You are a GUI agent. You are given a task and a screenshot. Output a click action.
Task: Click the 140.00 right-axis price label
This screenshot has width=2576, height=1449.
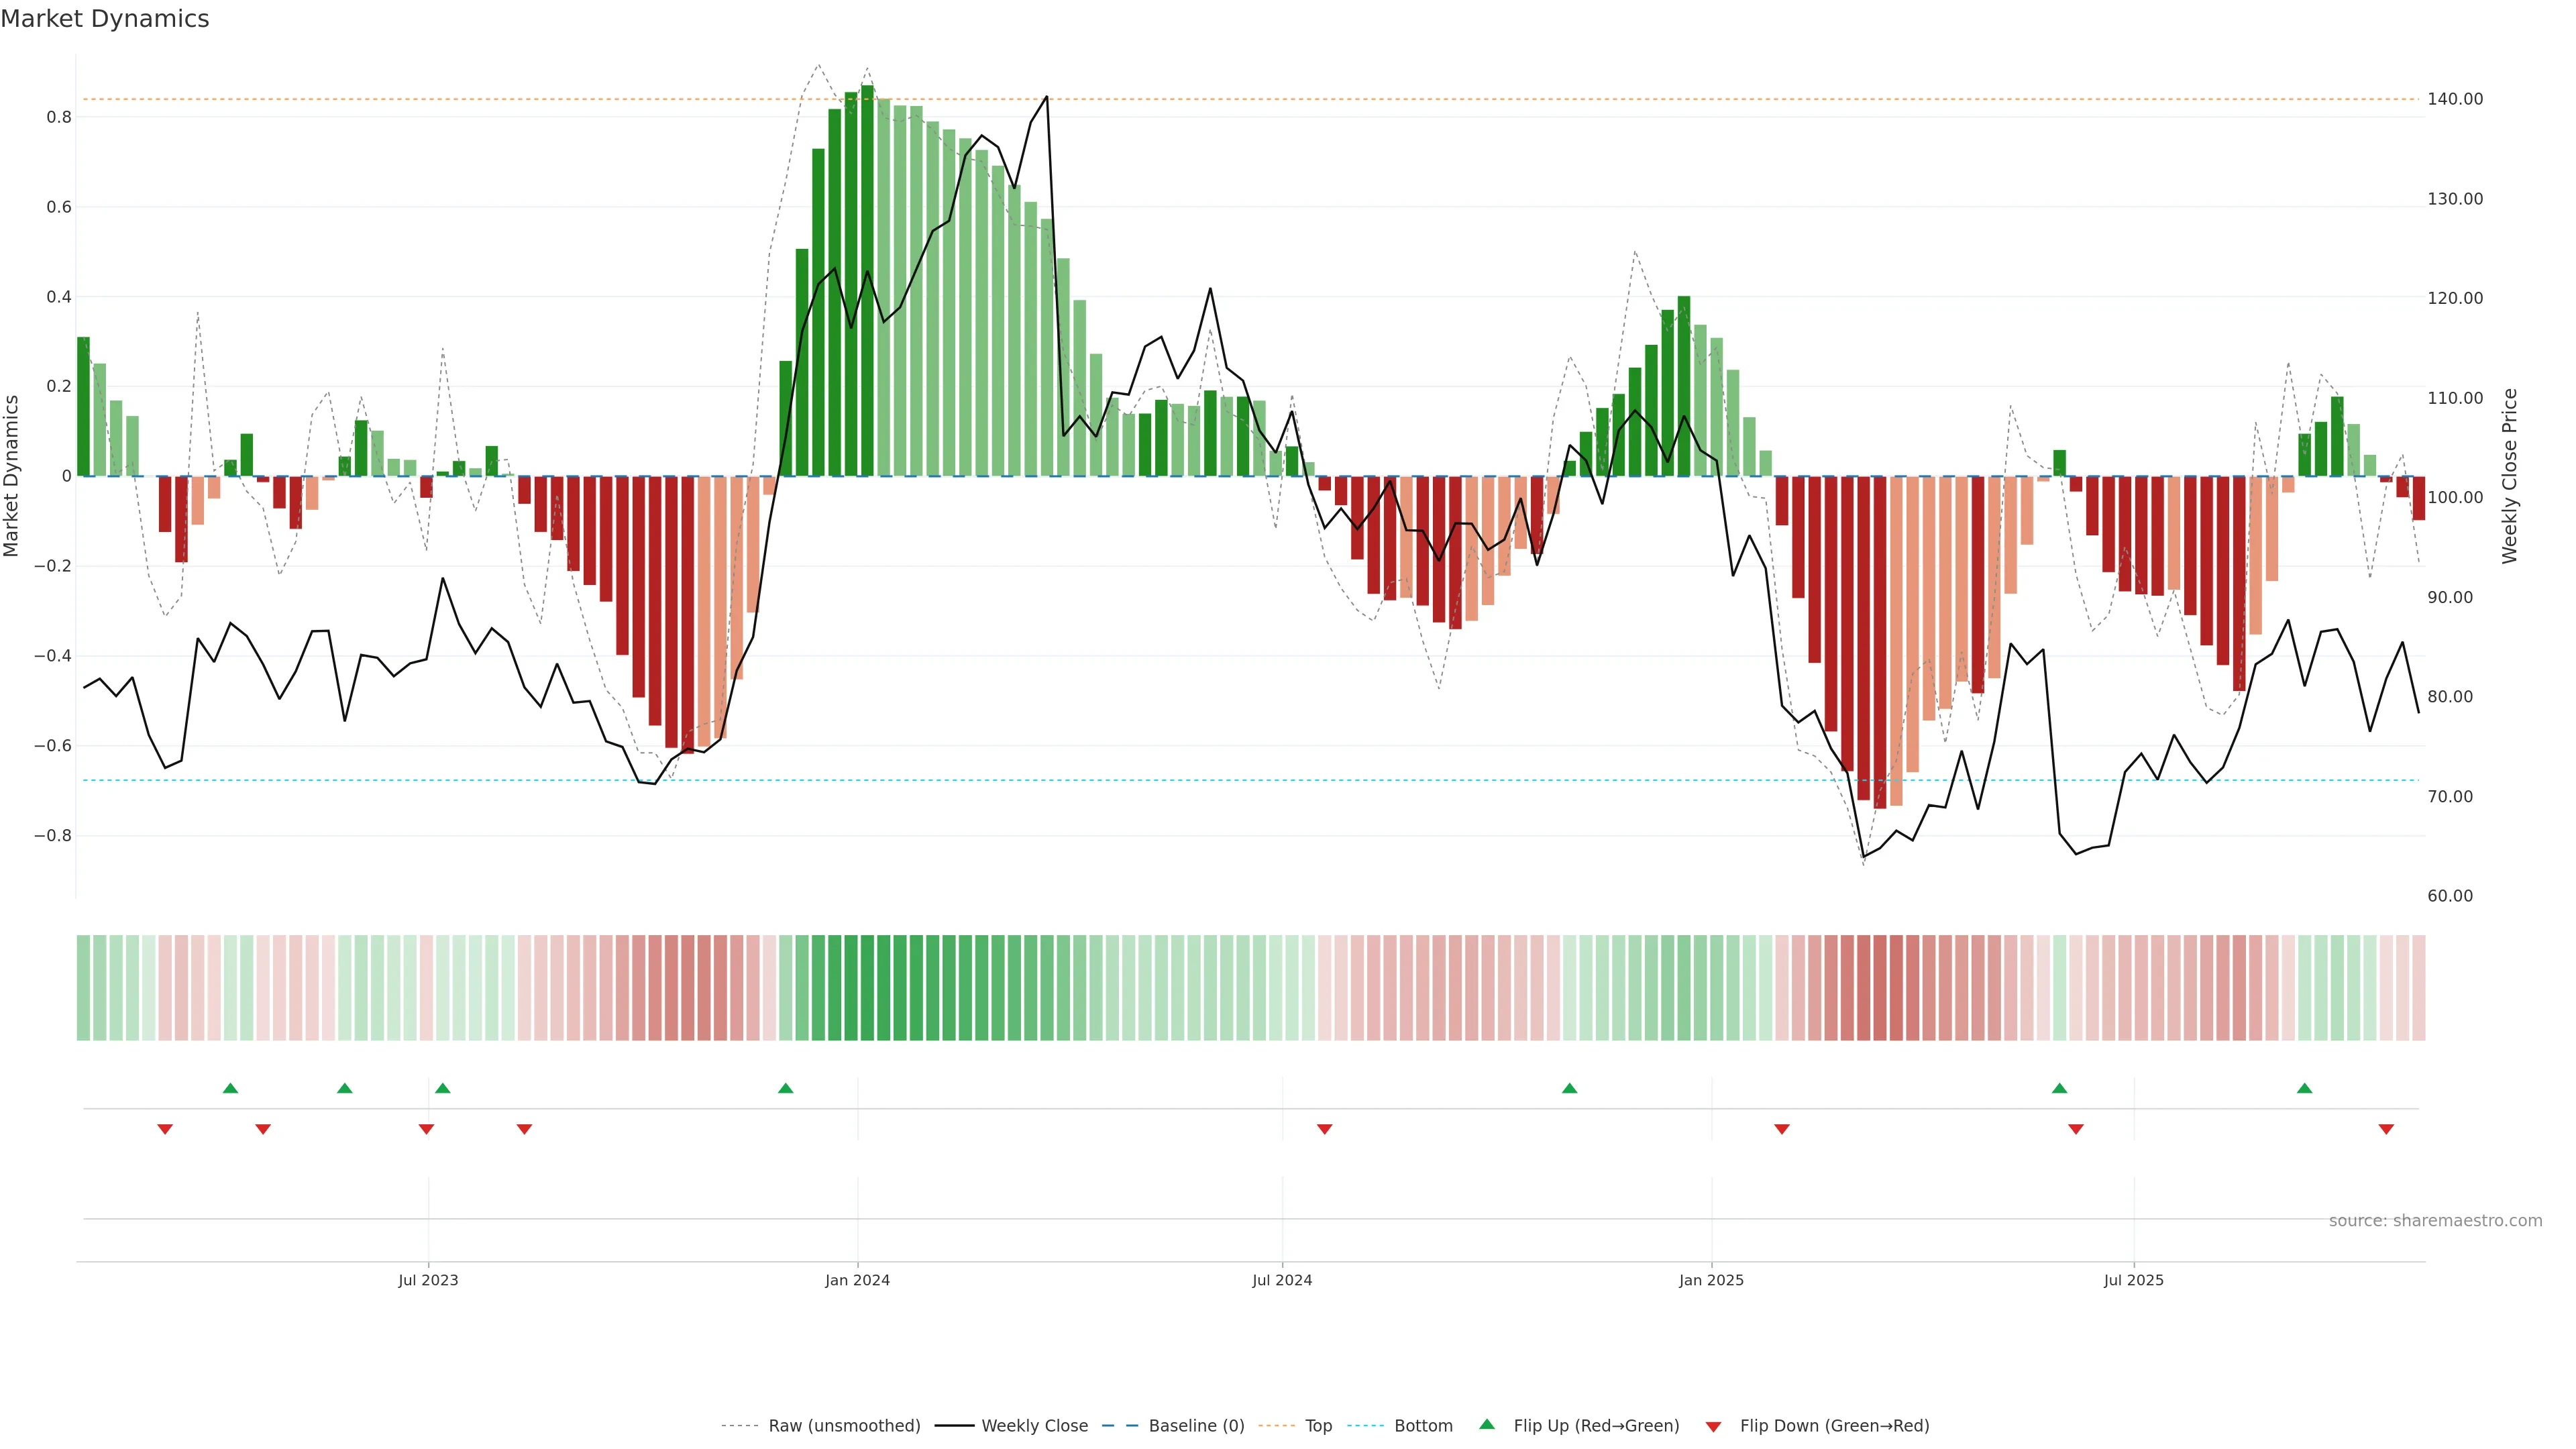click(2455, 99)
